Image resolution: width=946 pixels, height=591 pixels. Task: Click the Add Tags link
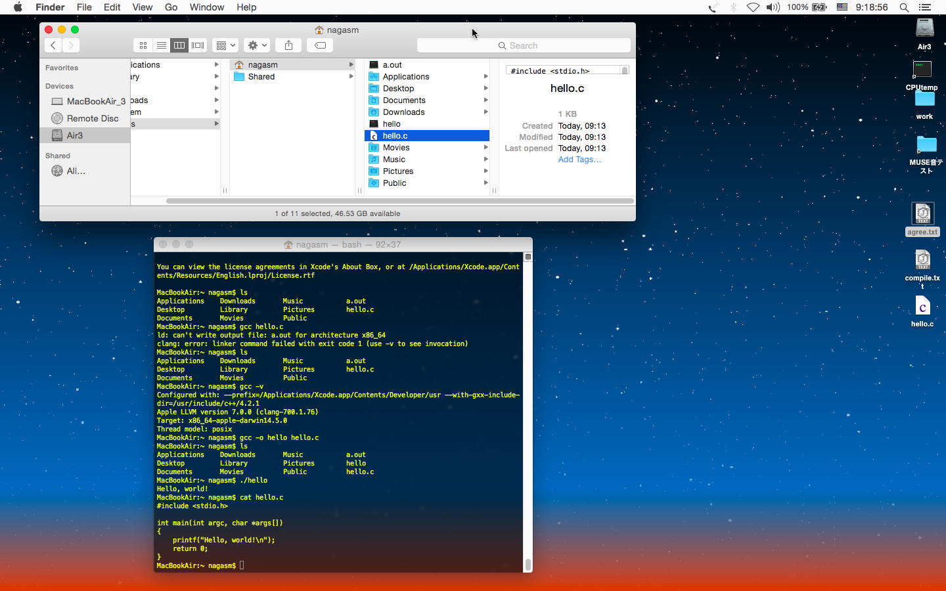pos(579,160)
